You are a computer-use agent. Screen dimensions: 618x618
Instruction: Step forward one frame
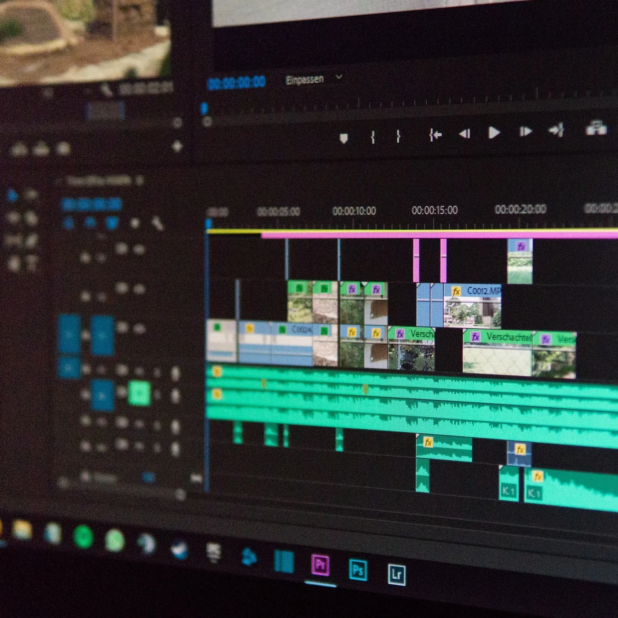coord(526,132)
